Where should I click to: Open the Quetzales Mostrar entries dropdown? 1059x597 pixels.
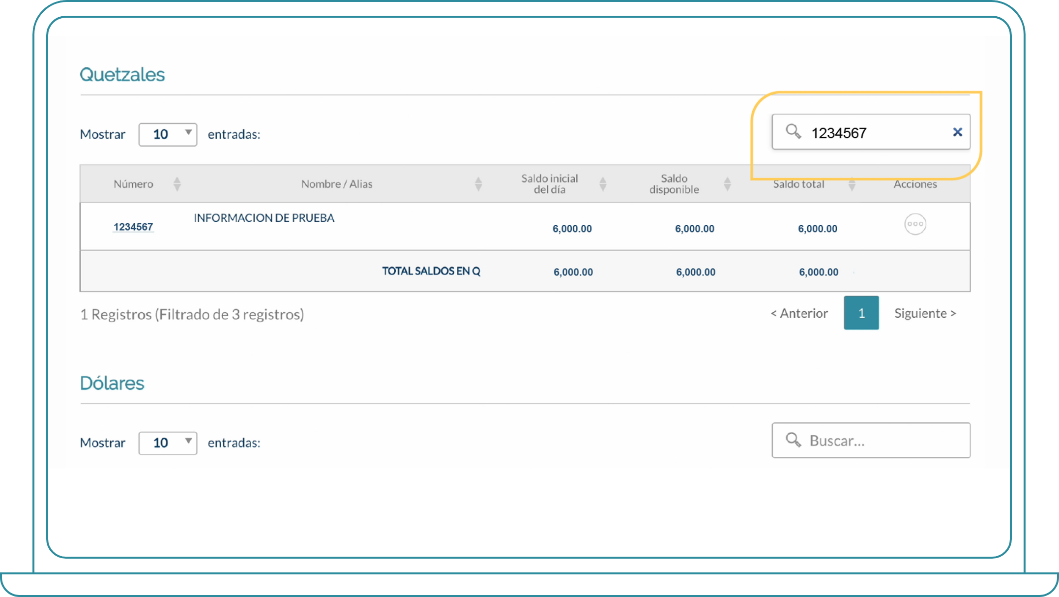[x=168, y=134]
